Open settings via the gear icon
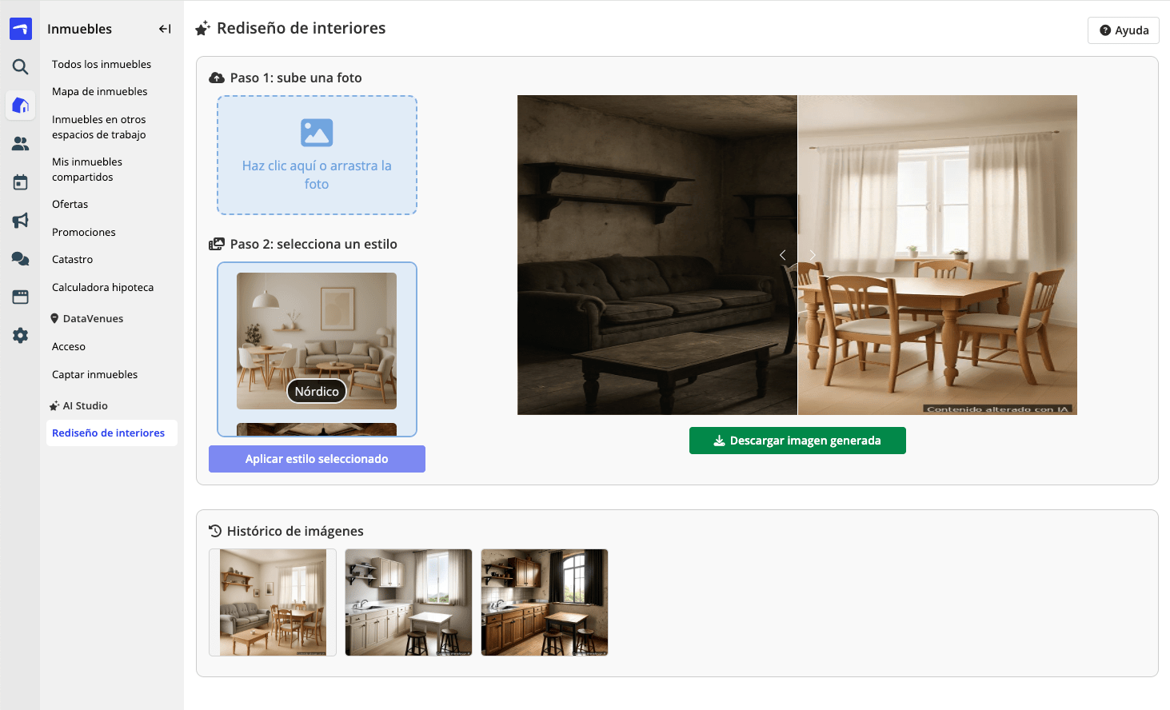 coord(20,335)
